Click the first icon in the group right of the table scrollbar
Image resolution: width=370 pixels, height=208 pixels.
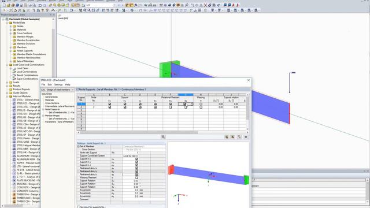227,137
